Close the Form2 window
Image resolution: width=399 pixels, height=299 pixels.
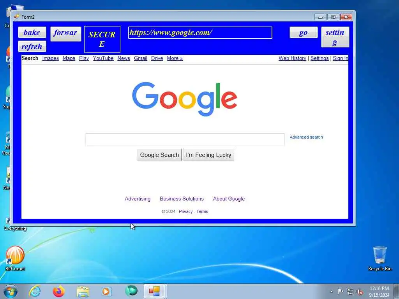click(x=346, y=17)
